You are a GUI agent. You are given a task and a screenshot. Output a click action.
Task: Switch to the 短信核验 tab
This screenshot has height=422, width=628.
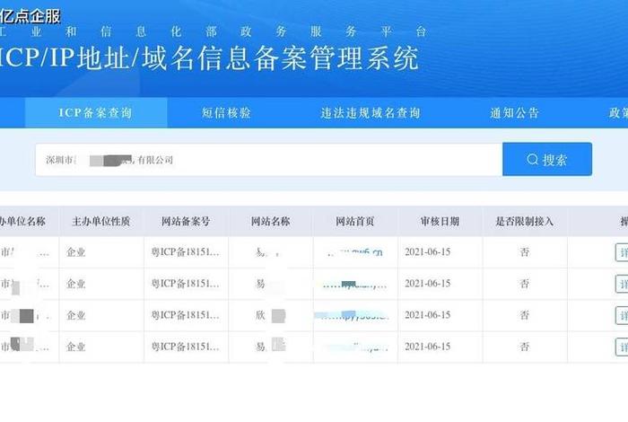pos(226,112)
